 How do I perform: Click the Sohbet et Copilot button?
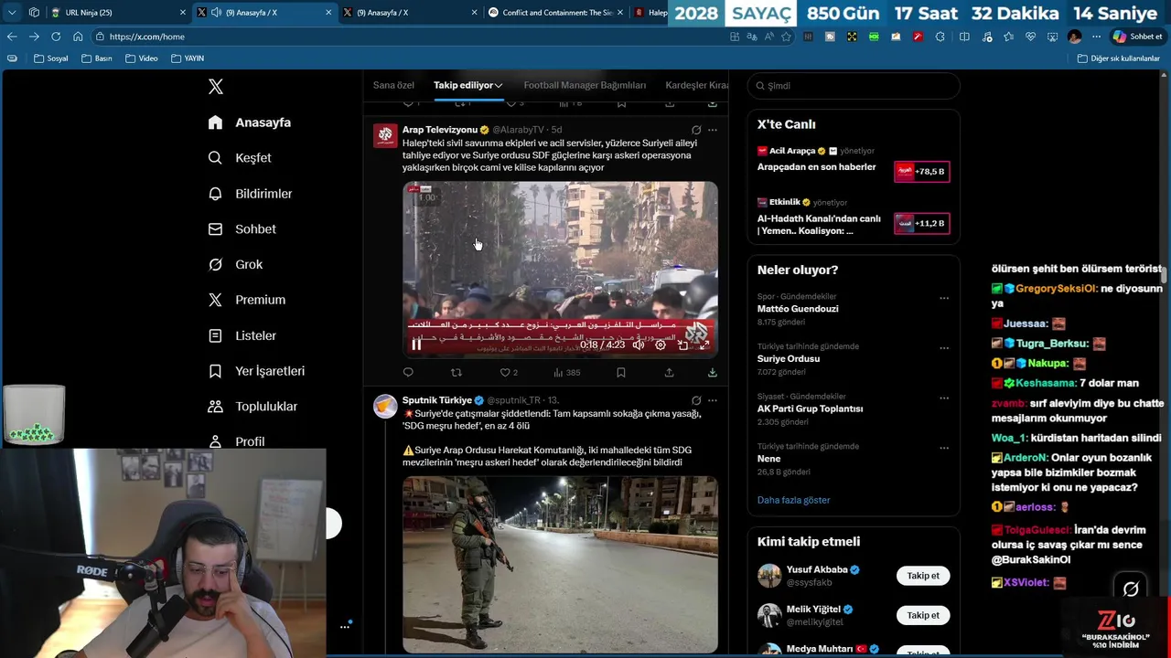1137,37
